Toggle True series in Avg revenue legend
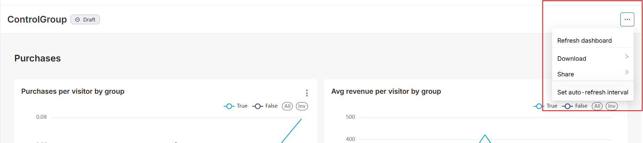 [546, 106]
